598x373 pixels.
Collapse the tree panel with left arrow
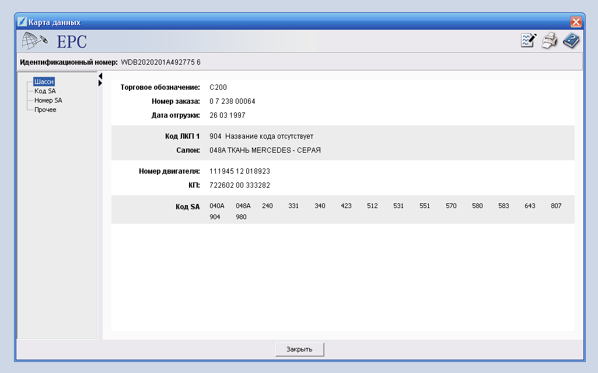[100, 76]
